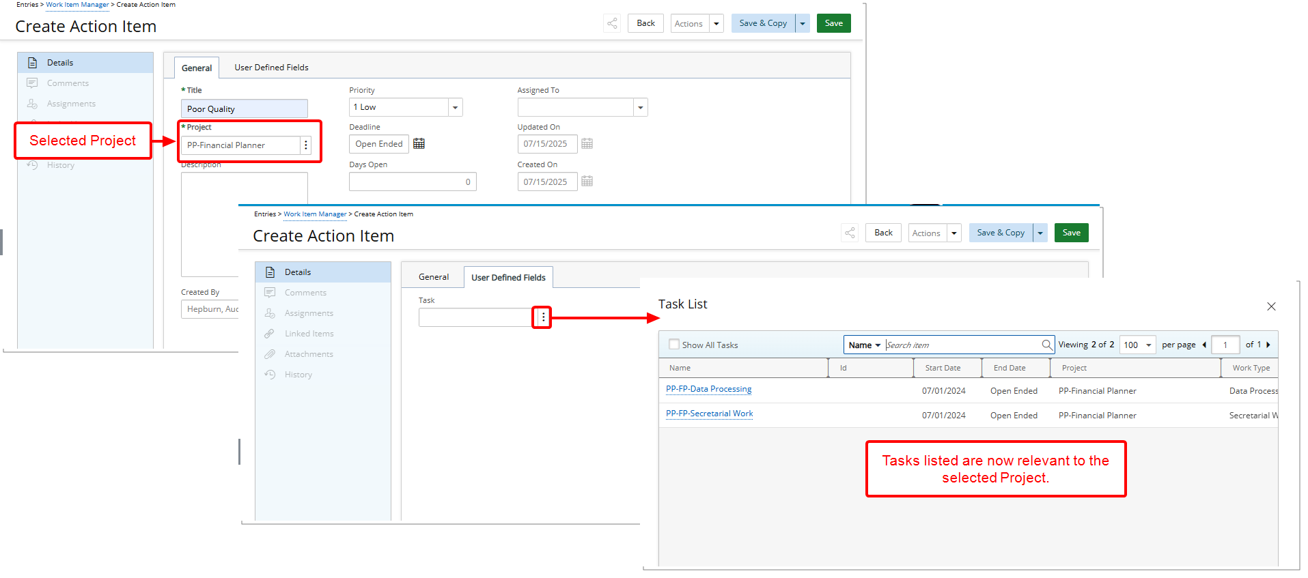Click Created By field Hepburn
1308x578 pixels.
210,309
